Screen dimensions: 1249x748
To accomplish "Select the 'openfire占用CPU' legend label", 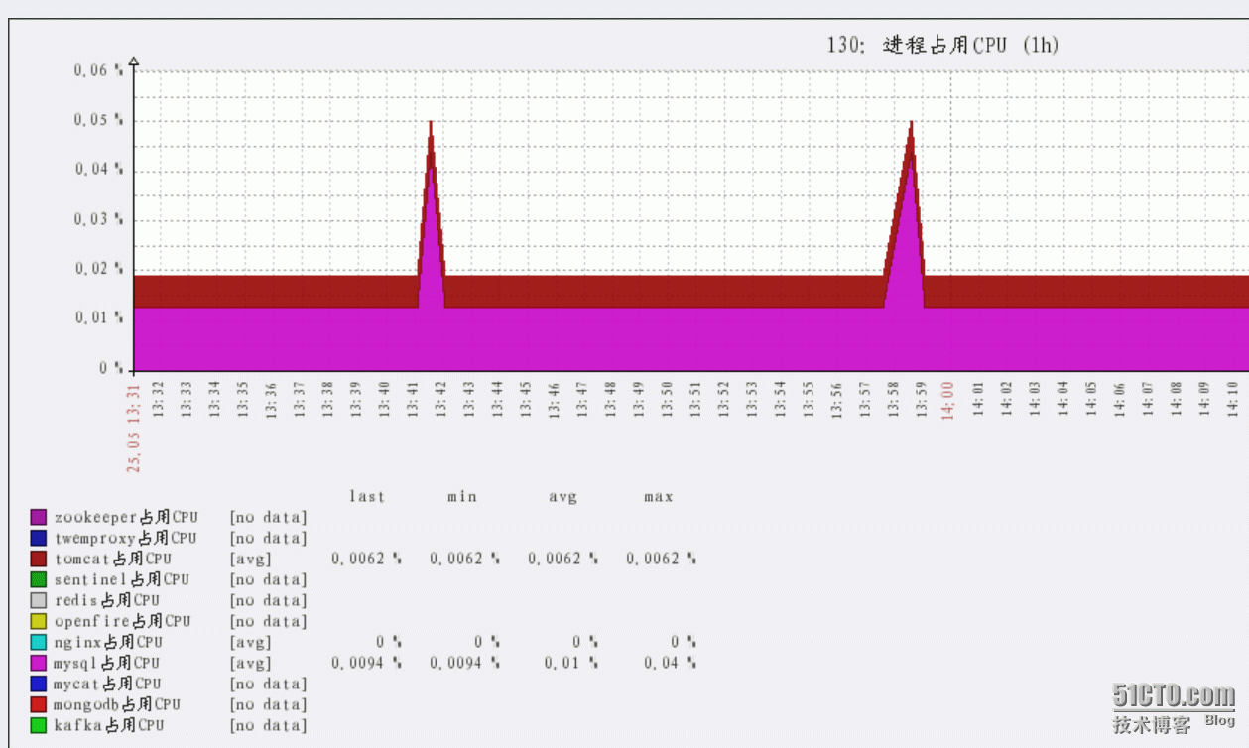I will coord(123,621).
